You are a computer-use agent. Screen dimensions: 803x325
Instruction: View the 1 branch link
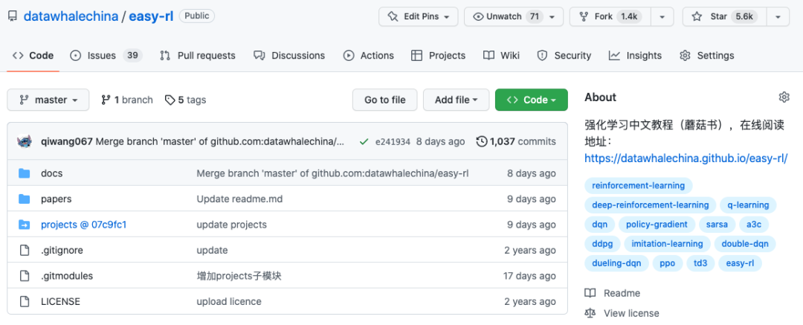[127, 100]
